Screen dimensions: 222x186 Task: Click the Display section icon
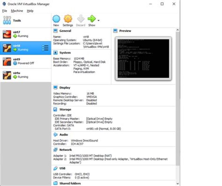[55, 88]
